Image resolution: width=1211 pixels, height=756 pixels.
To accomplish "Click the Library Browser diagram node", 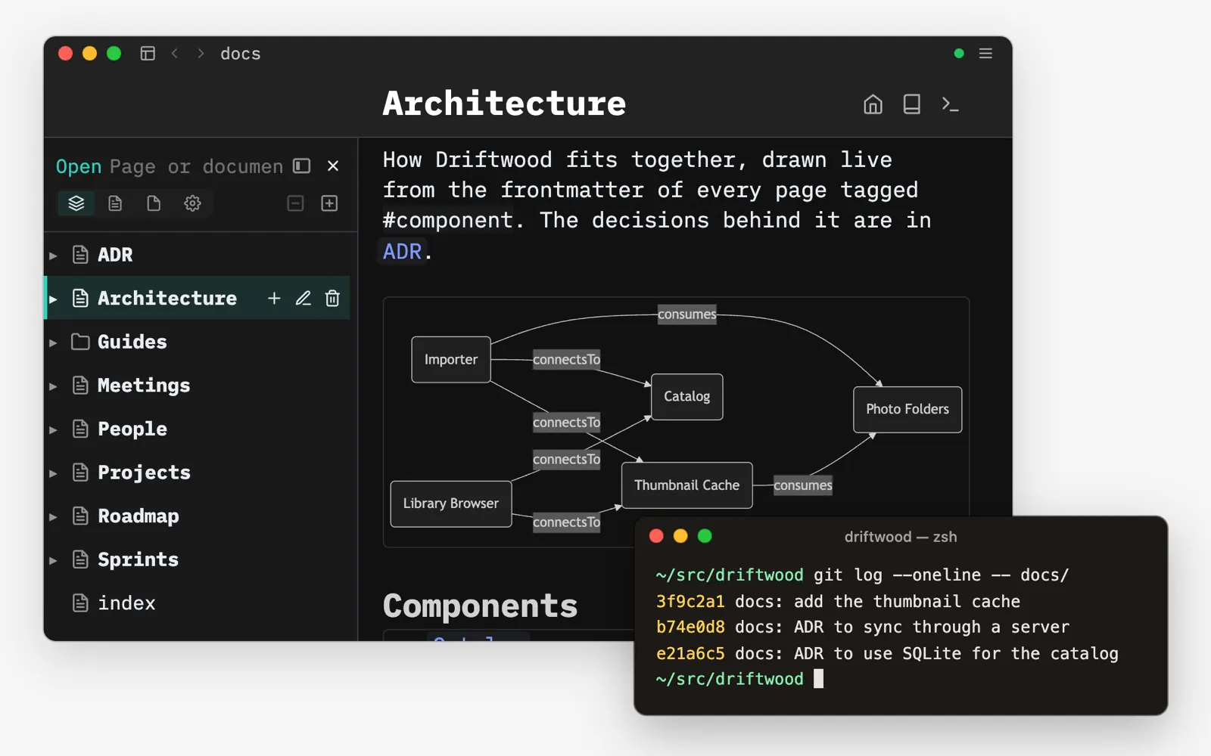I will 451,503.
